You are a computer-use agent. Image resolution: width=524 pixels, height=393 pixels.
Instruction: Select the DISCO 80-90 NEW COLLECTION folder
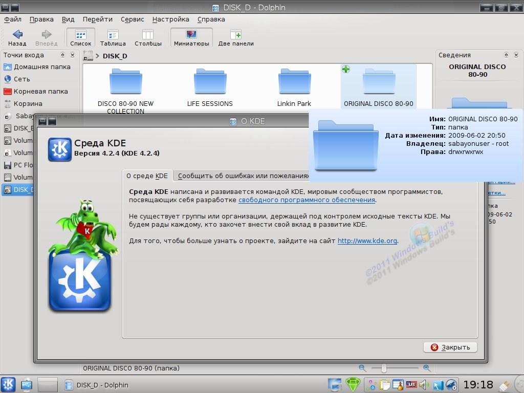(x=126, y=90)
